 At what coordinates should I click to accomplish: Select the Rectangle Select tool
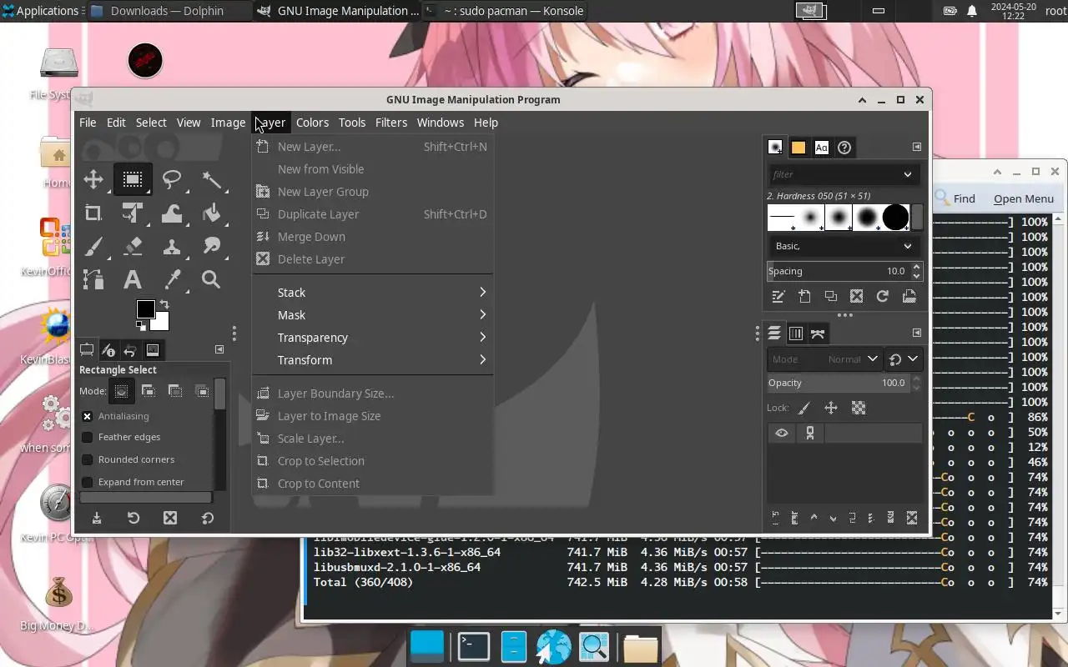click(x=132, y=179)
